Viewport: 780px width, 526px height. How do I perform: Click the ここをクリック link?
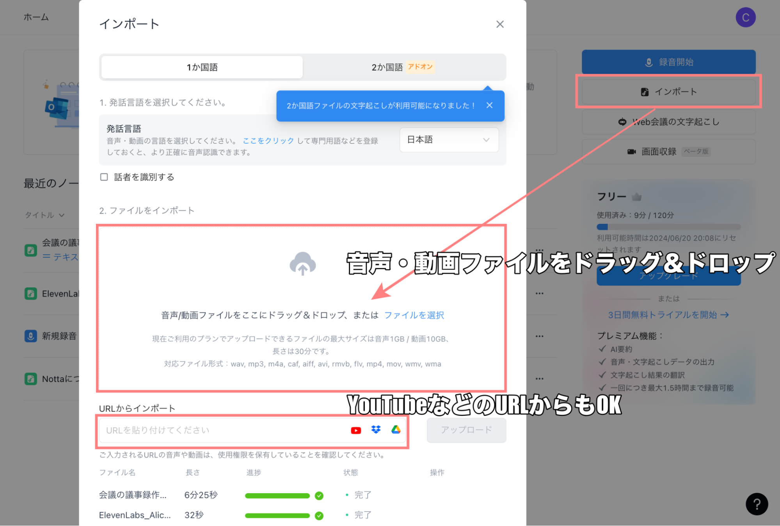pos(268,141)
